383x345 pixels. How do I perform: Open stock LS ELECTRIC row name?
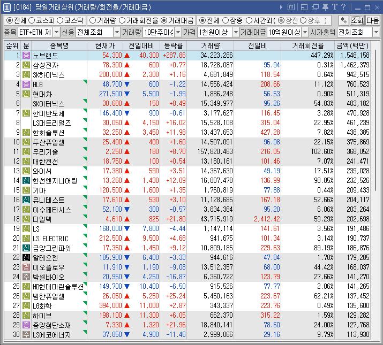click(x=50, y=239)
